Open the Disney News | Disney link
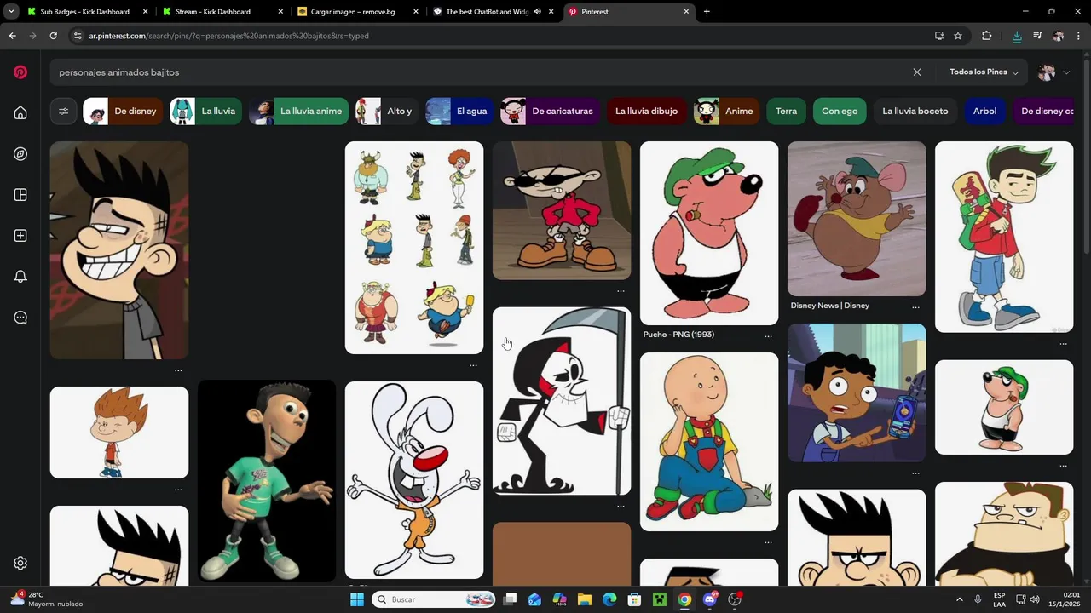The height and width of the screenshot is (613, 1091). [830, 306]
